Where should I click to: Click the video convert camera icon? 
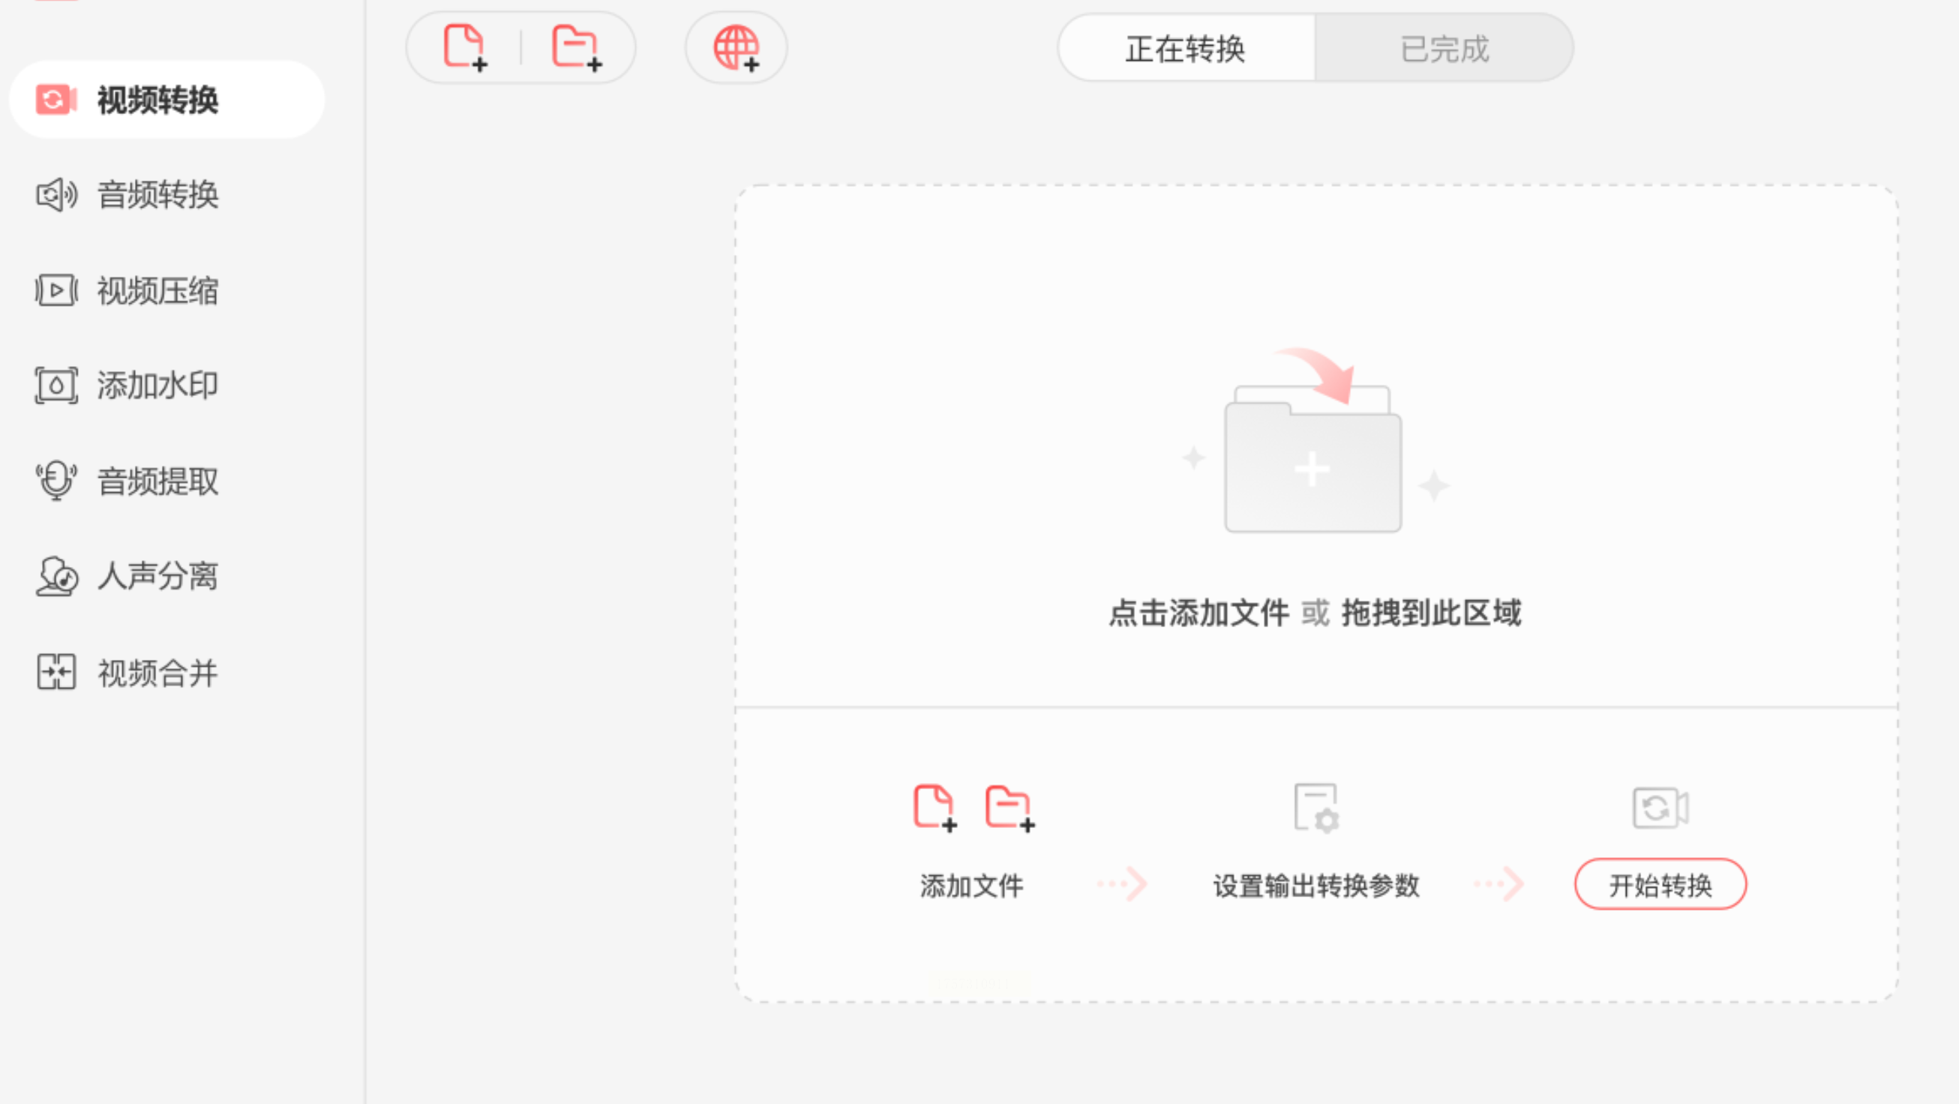point(1661,808)
